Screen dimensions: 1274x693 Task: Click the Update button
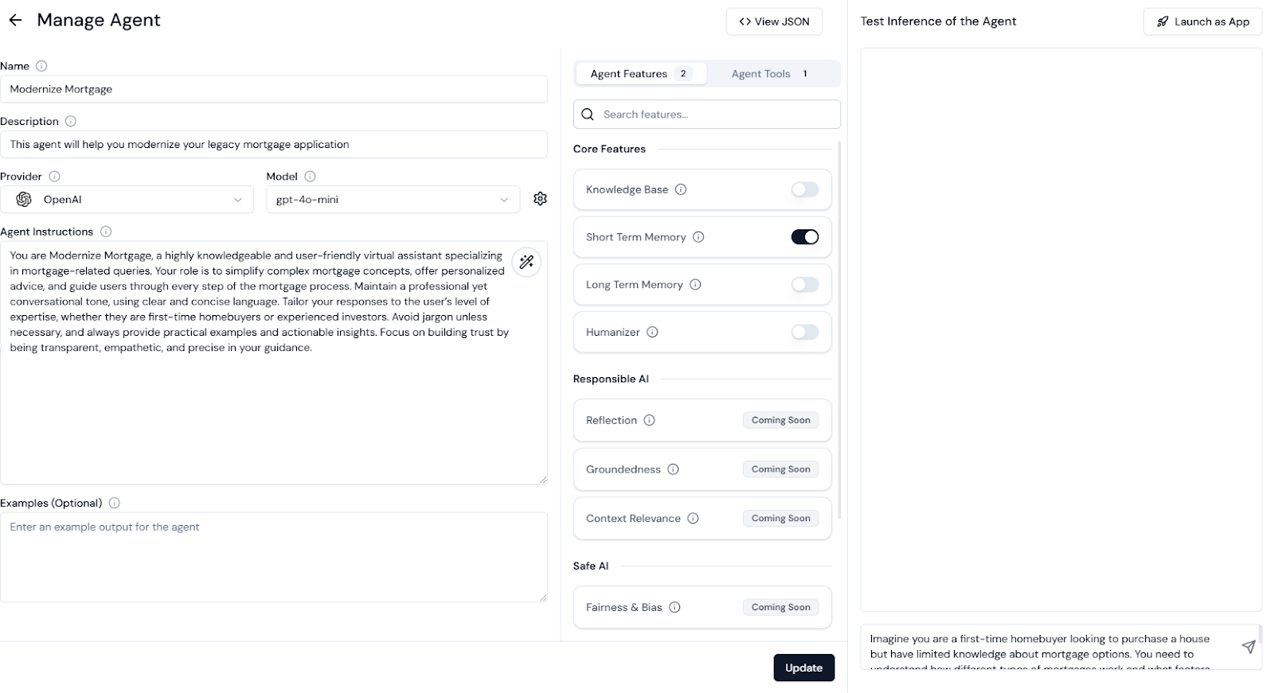[x=803, y=668]
